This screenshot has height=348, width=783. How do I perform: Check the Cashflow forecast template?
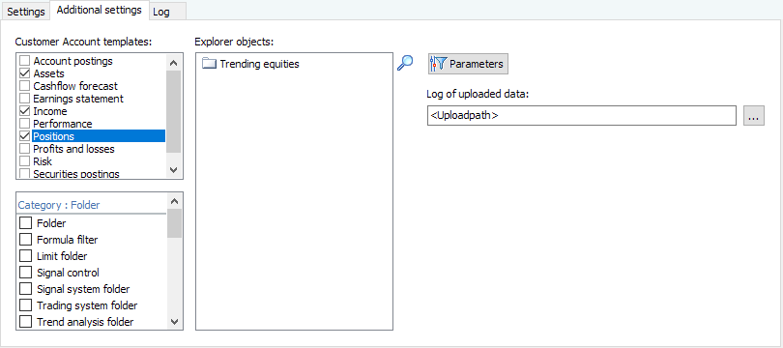[x=24, y=86]
